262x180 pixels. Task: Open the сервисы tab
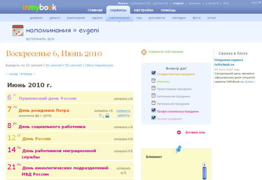[118, 10]
